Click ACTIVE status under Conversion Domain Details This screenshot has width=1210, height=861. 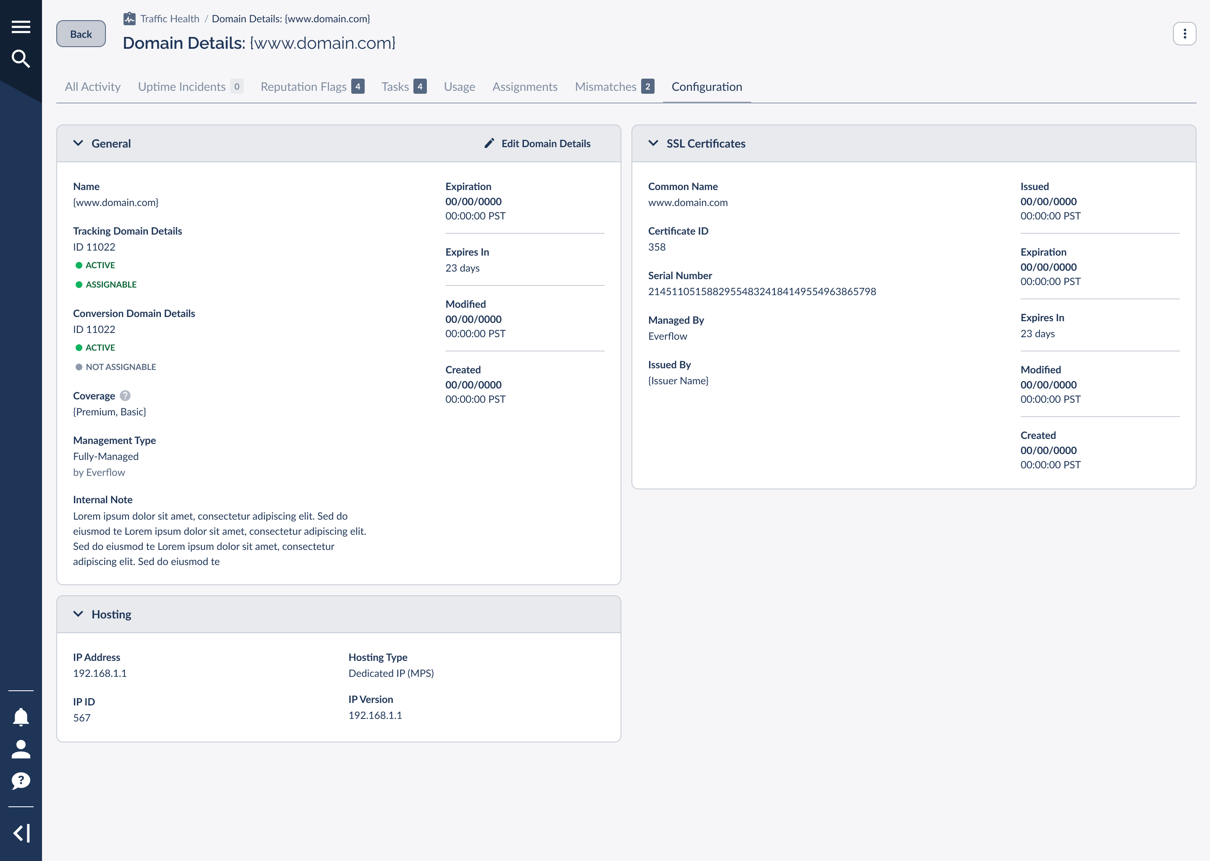[x=95, y=348]
